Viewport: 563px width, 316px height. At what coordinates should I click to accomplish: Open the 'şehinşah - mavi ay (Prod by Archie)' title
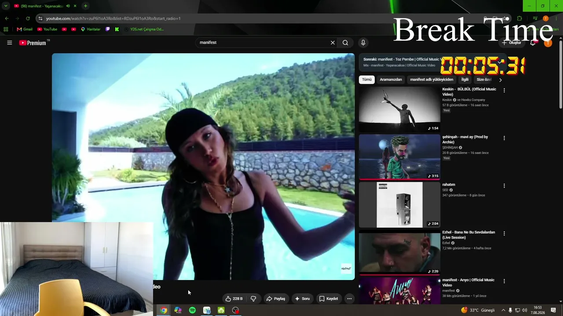click(x=465, y=140)
